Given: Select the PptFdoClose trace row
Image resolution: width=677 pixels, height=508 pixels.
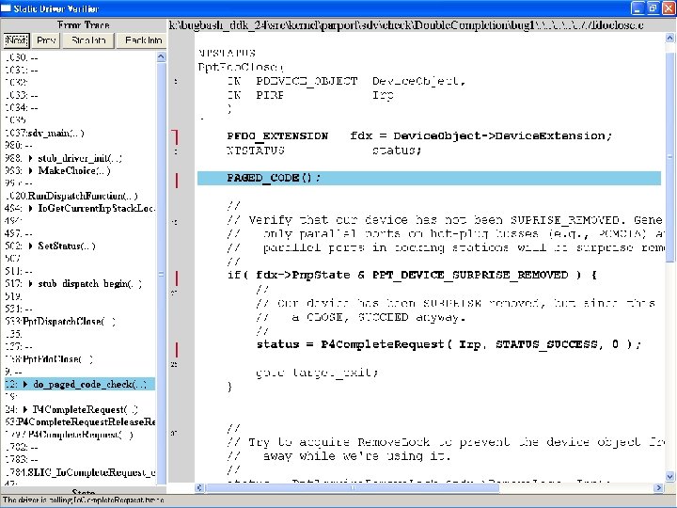Looking at the screenshot, I should click(49, 359).
